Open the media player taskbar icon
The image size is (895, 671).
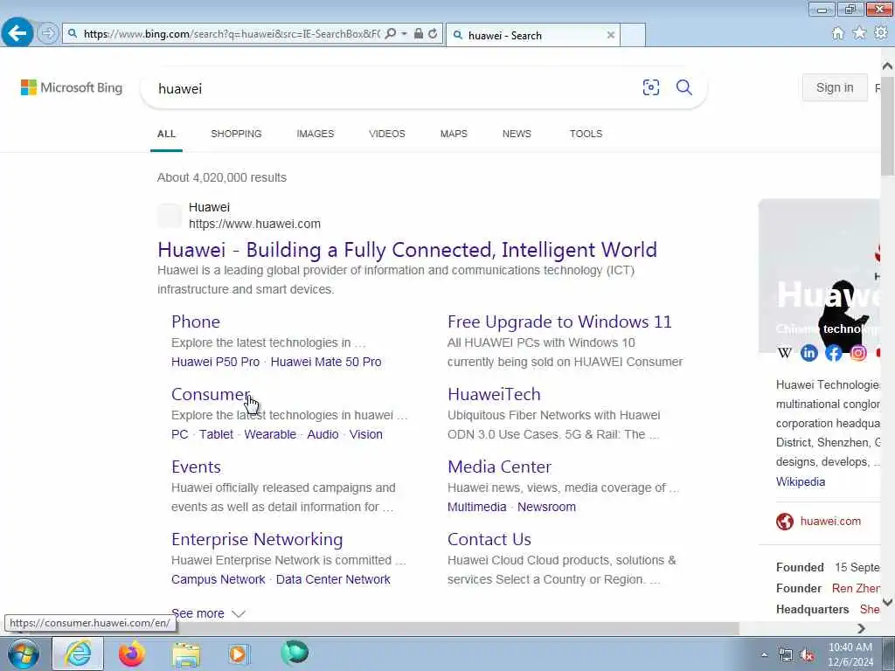tap(239, 654)
